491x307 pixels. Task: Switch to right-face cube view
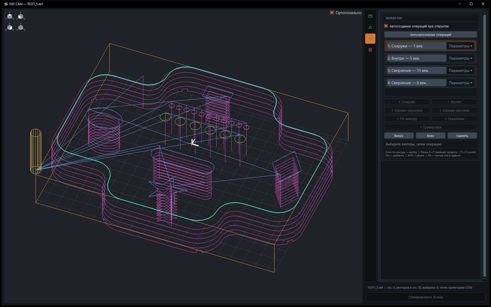(x=10, y=27)
